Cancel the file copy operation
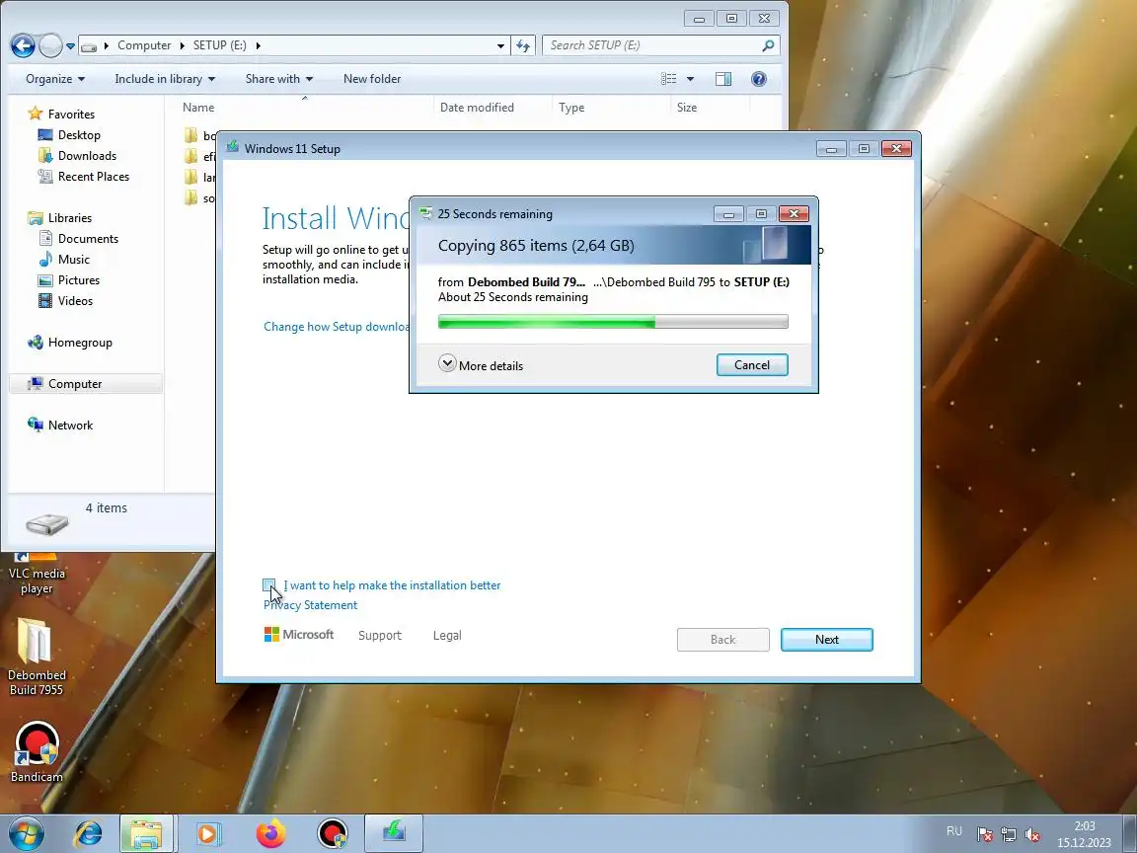The image size is (1137, 853). coord(752,365)
